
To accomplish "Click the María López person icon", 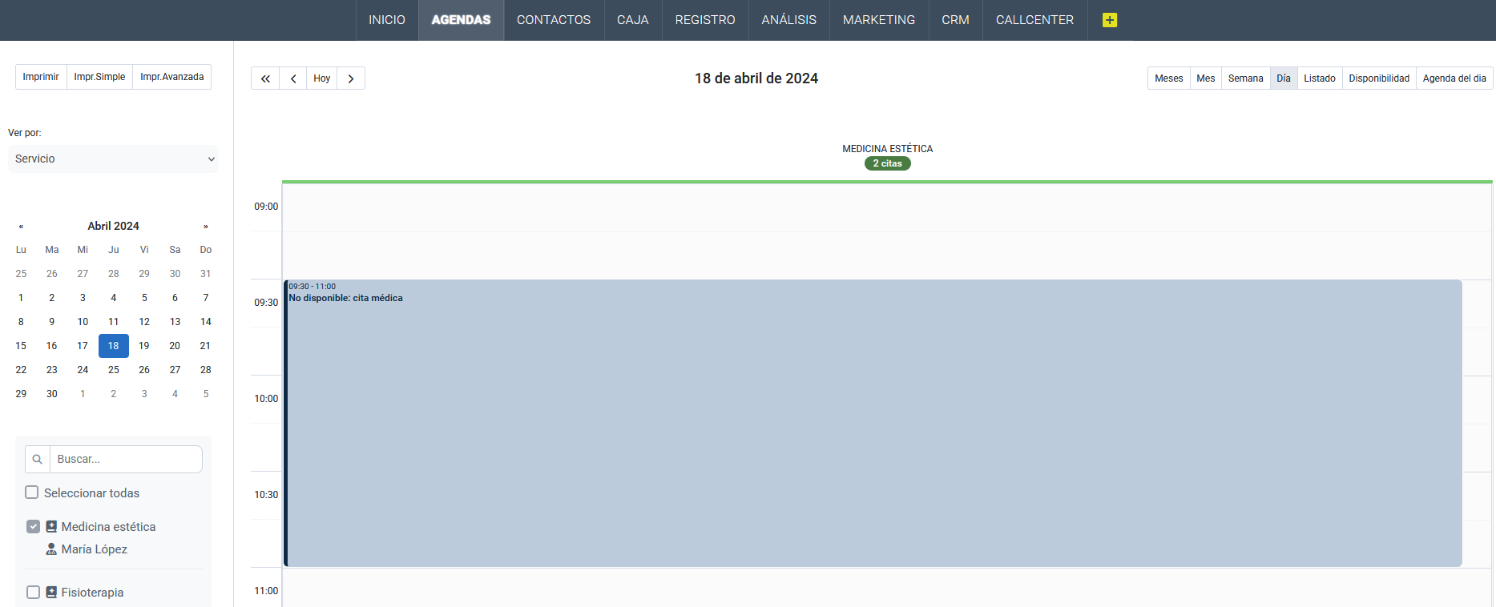I will [x=51, y=549].
